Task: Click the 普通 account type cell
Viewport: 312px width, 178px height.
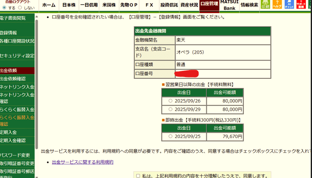Action: point(223,65)
